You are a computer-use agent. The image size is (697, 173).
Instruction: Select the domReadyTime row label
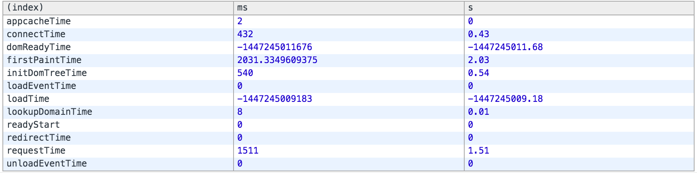(x=39, y=47)
